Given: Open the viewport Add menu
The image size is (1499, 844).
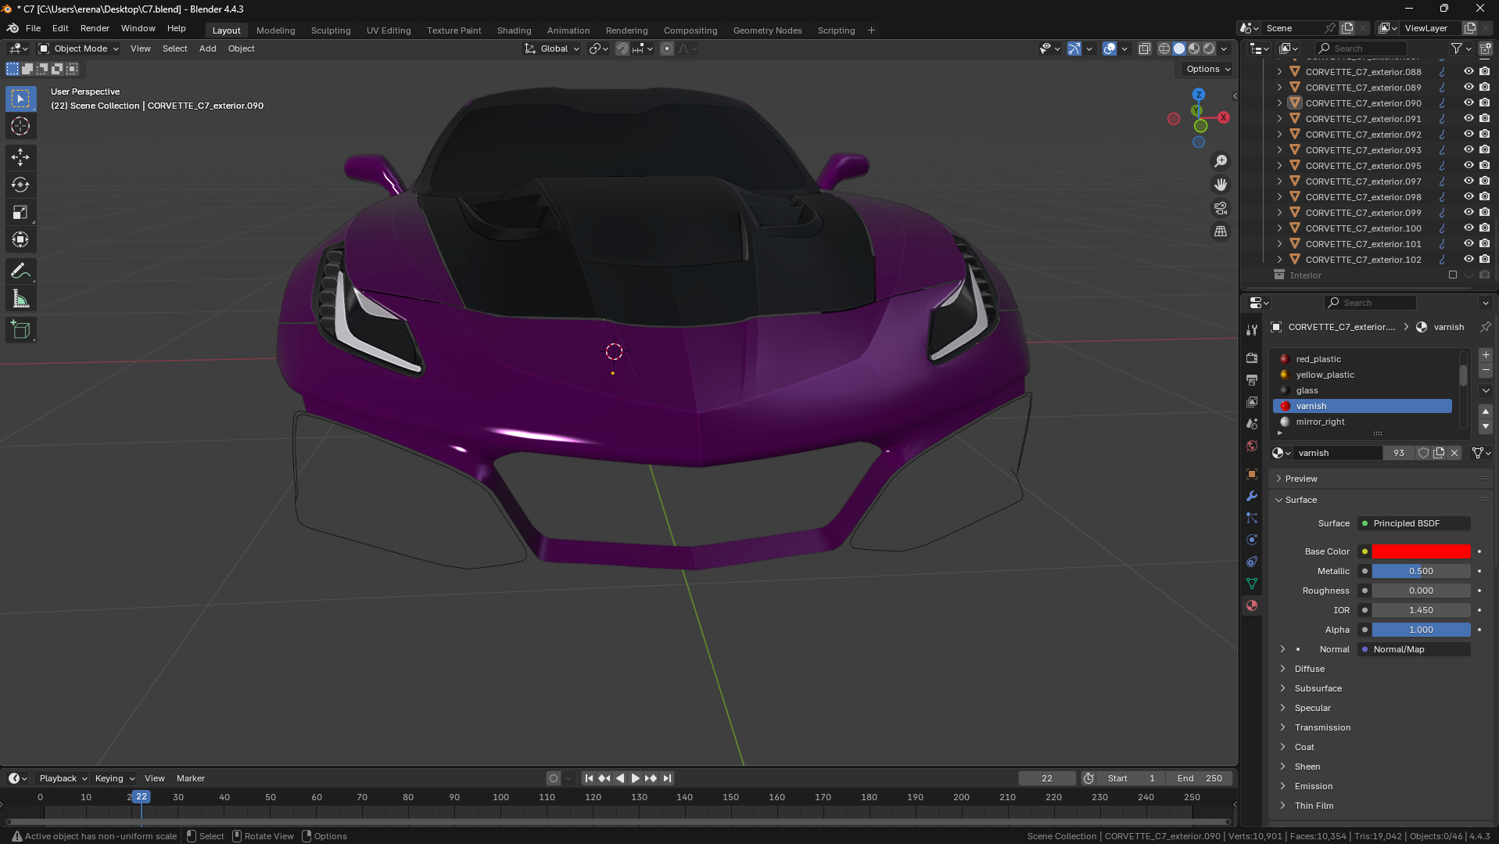Looking at the screenshot, I should [x=207, y=48].
